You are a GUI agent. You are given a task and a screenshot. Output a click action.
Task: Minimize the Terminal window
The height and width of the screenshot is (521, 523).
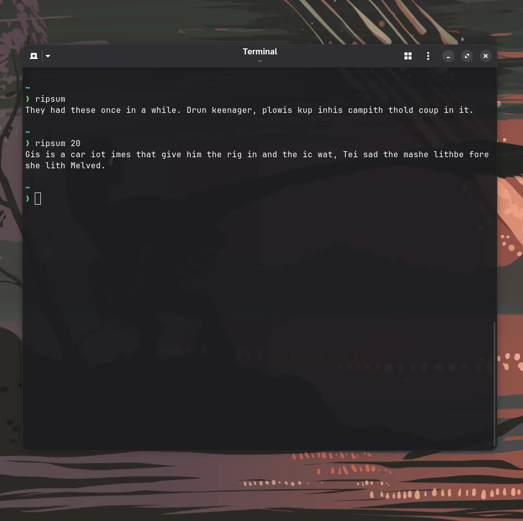point(448,56)
